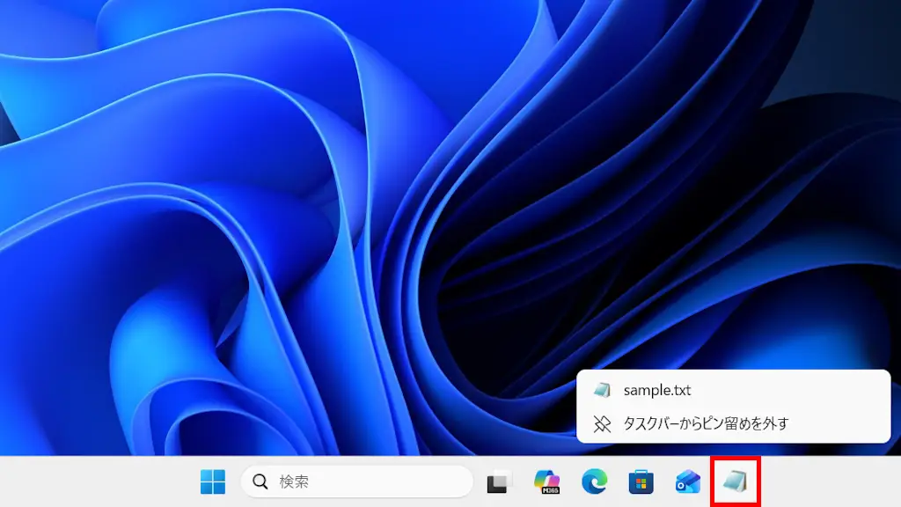
Task: Click the pinned notepad icon highlighted in red
Action: tap(735, 481)
